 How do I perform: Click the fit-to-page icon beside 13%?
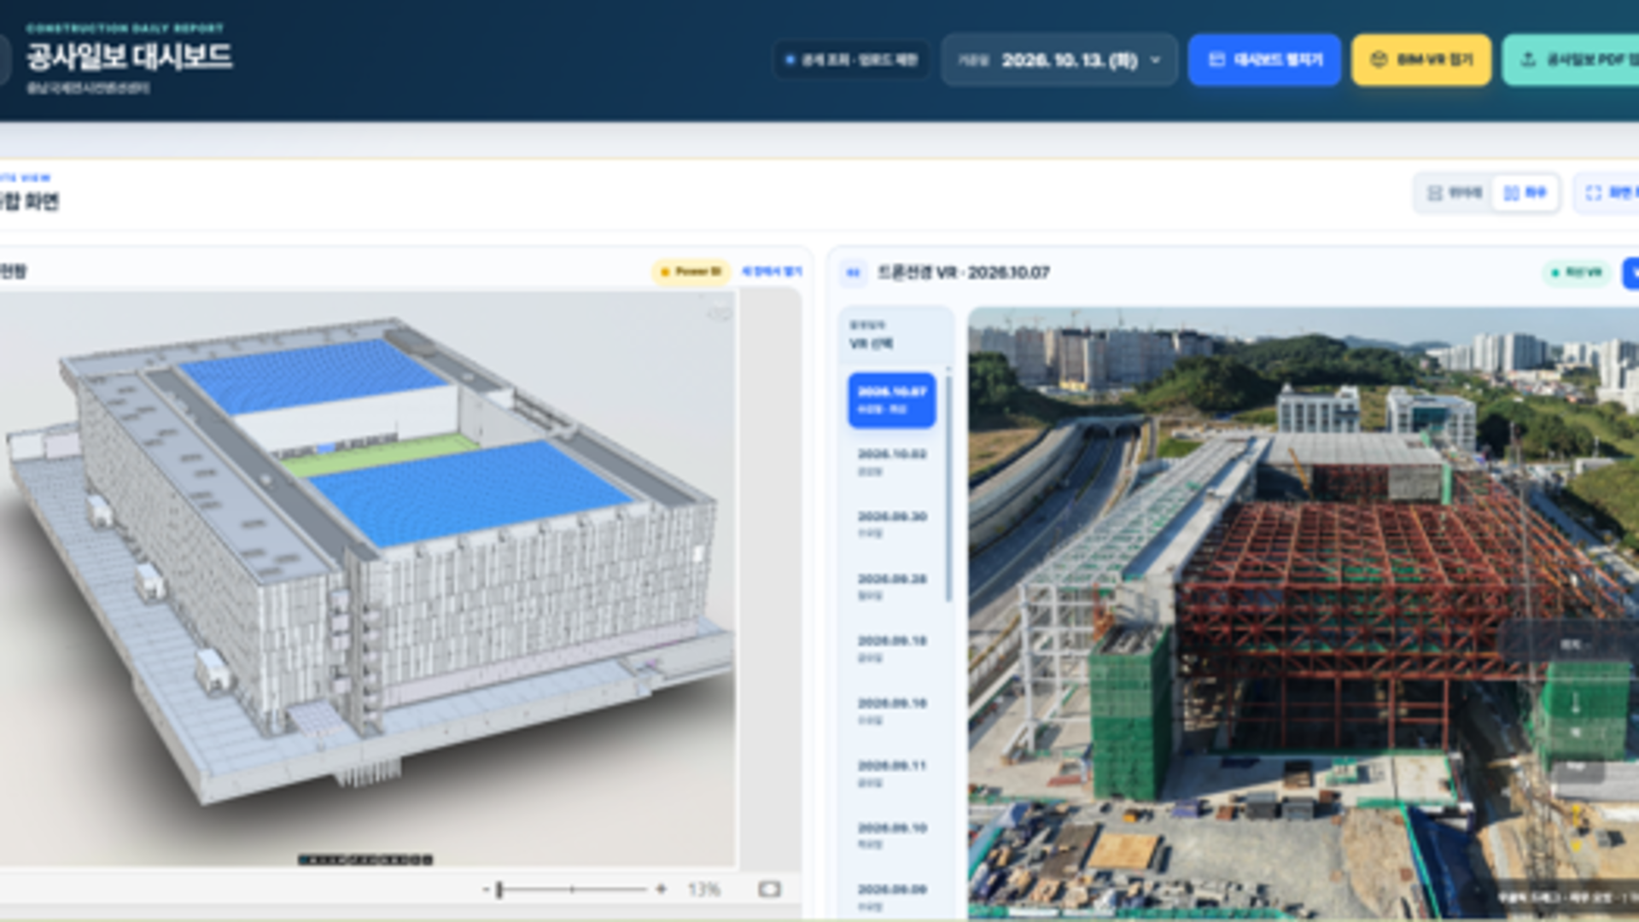(769, 890)
